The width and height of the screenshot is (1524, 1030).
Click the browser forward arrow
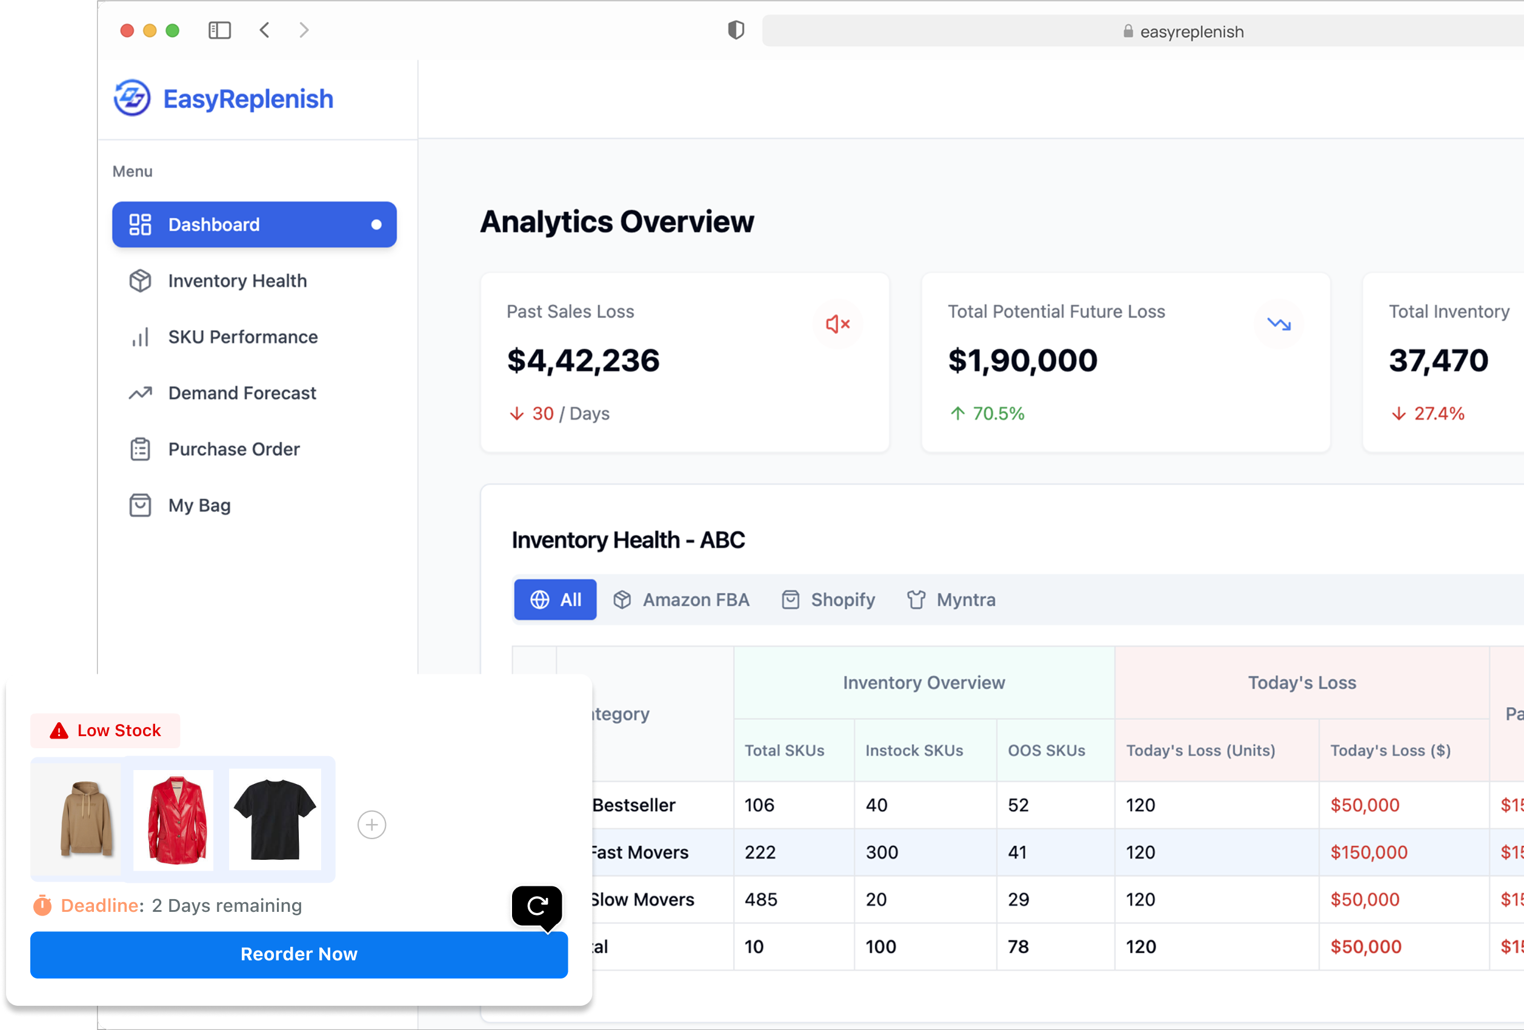tap(304, 30)
